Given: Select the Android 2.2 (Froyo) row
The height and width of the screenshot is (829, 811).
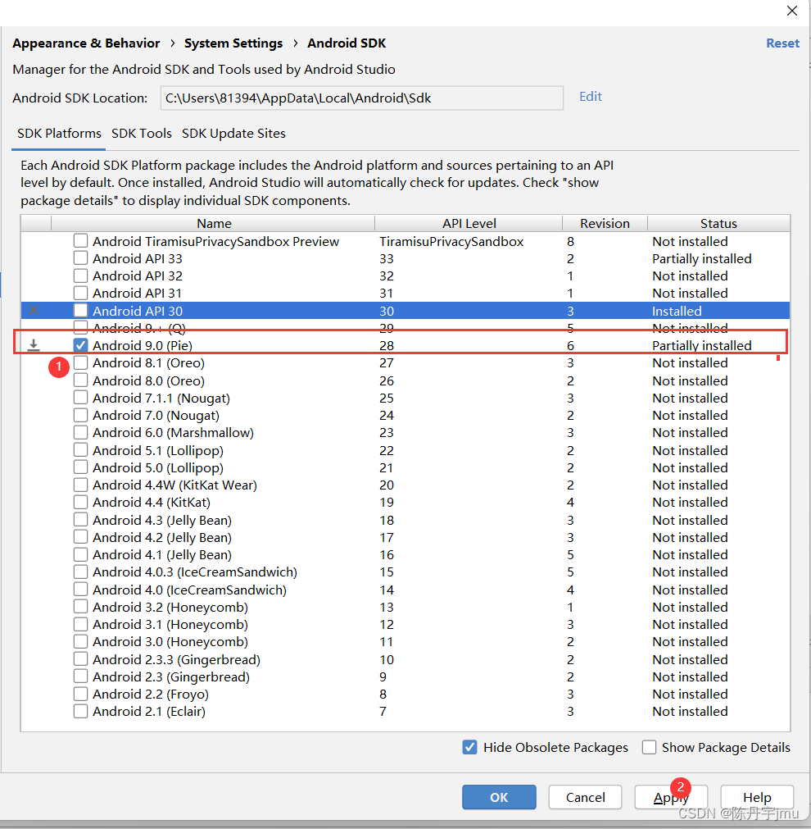Looking at the screenshot, I should pos(405,695).
